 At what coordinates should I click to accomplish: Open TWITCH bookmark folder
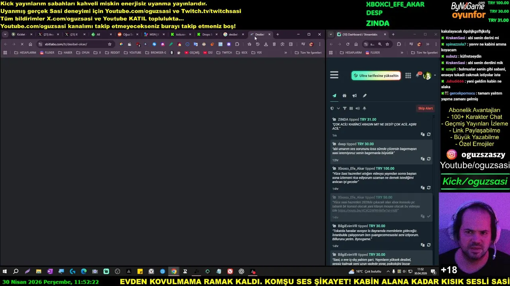[x=224, y=52]
